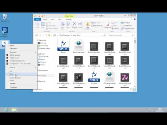Screen dimensions: 167x125
Task: Open the address bar history dropdown arrow
Action: 102,35
